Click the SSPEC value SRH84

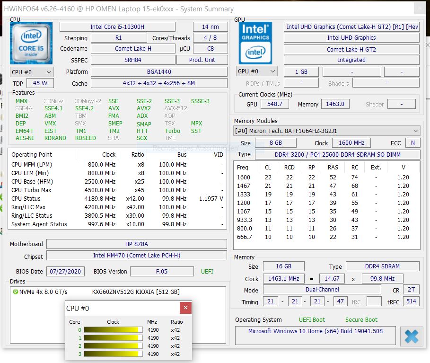tap(133, 60)
